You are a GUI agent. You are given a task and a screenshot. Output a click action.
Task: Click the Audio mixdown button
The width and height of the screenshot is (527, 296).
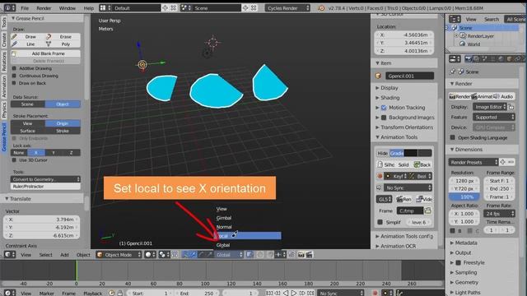point(504,96)
